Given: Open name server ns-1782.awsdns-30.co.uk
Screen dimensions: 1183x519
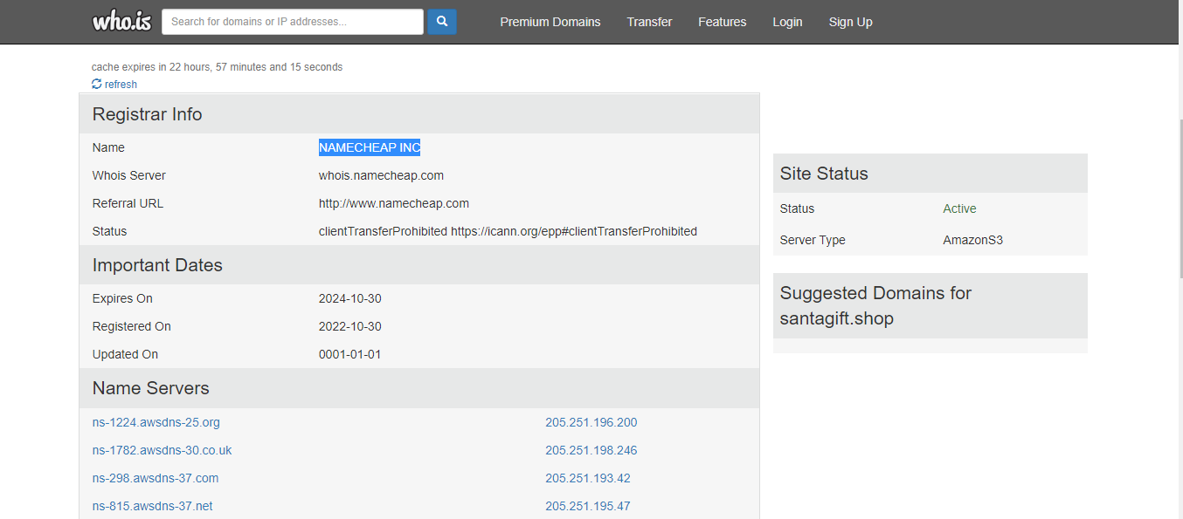Looking at the screenshot, I should coord(163,450).
